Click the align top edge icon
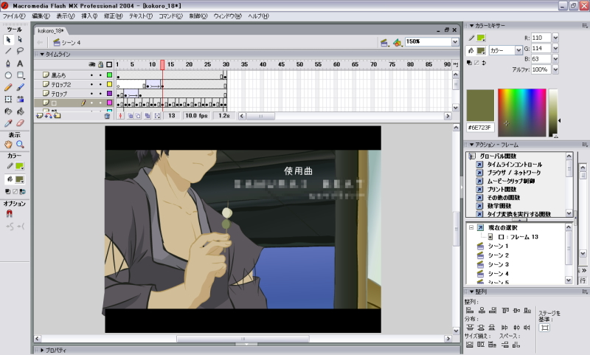Screen dimensions: 590x355 [506, 311]
